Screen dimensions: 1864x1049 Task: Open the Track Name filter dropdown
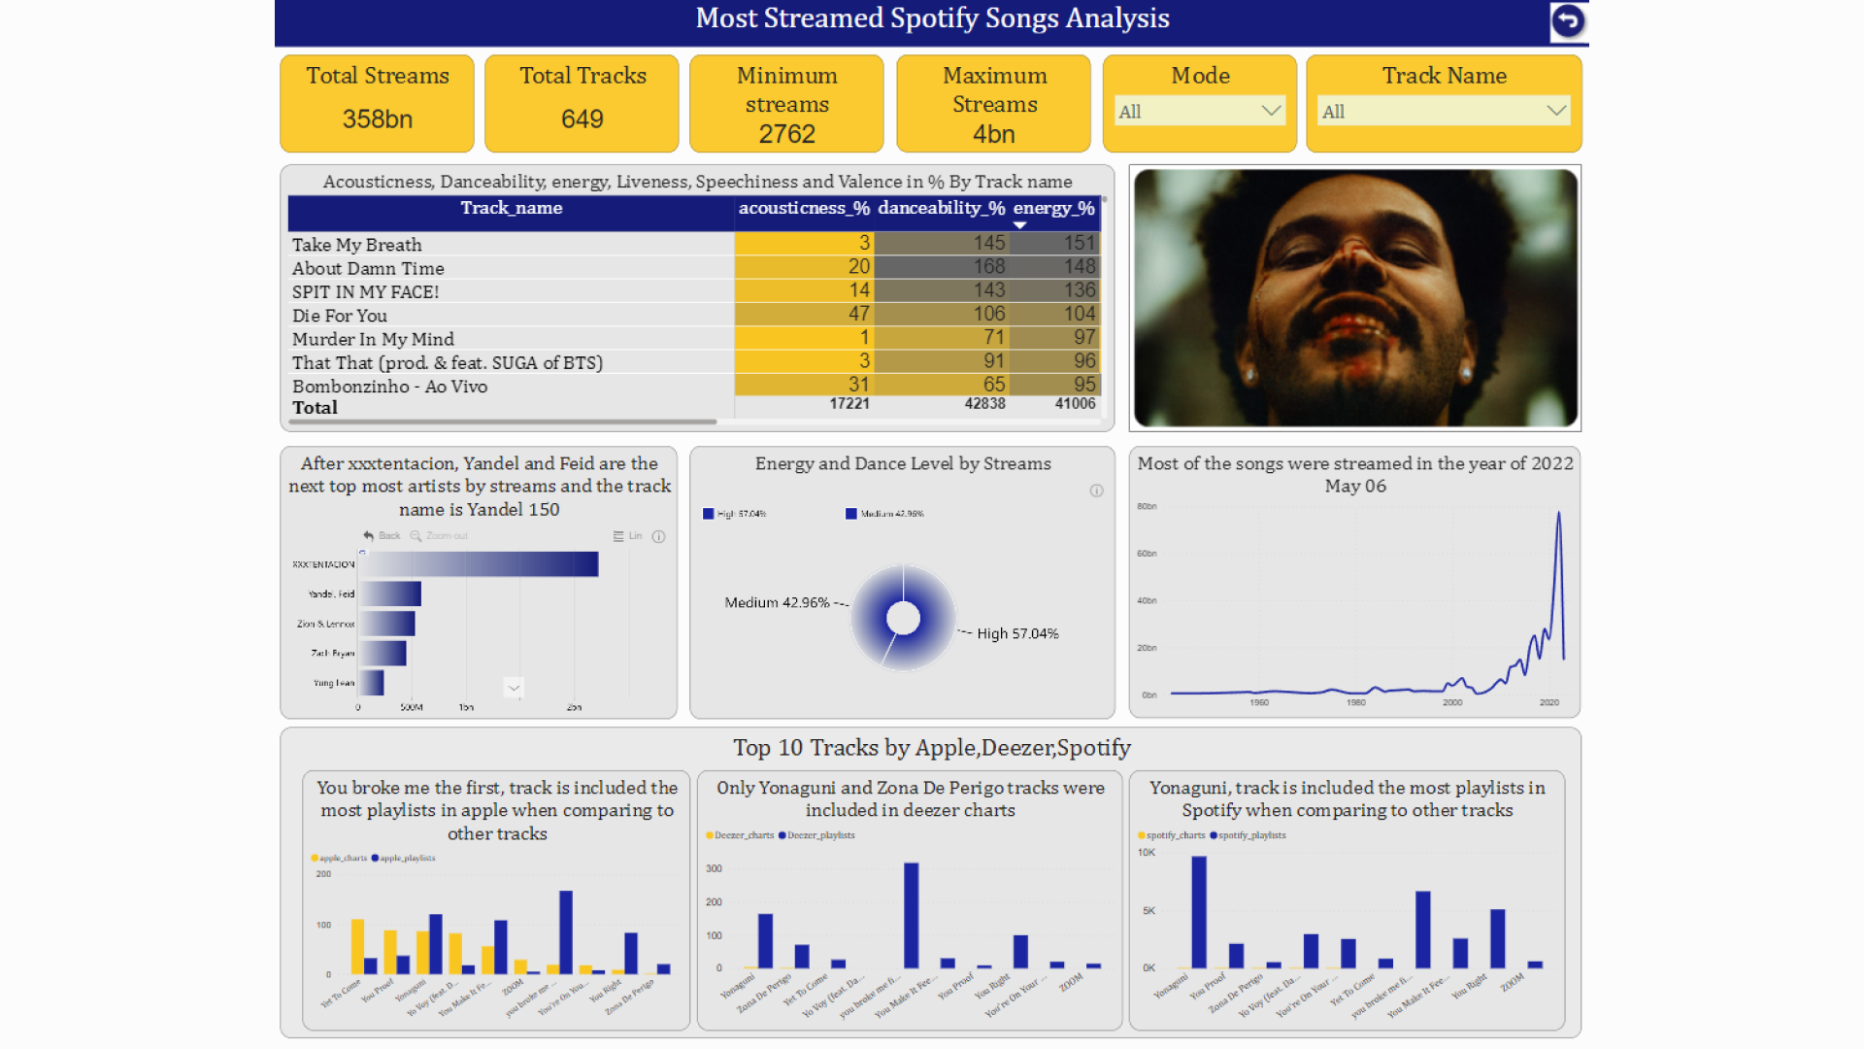pyautogui.click(x=1444, y=112)
